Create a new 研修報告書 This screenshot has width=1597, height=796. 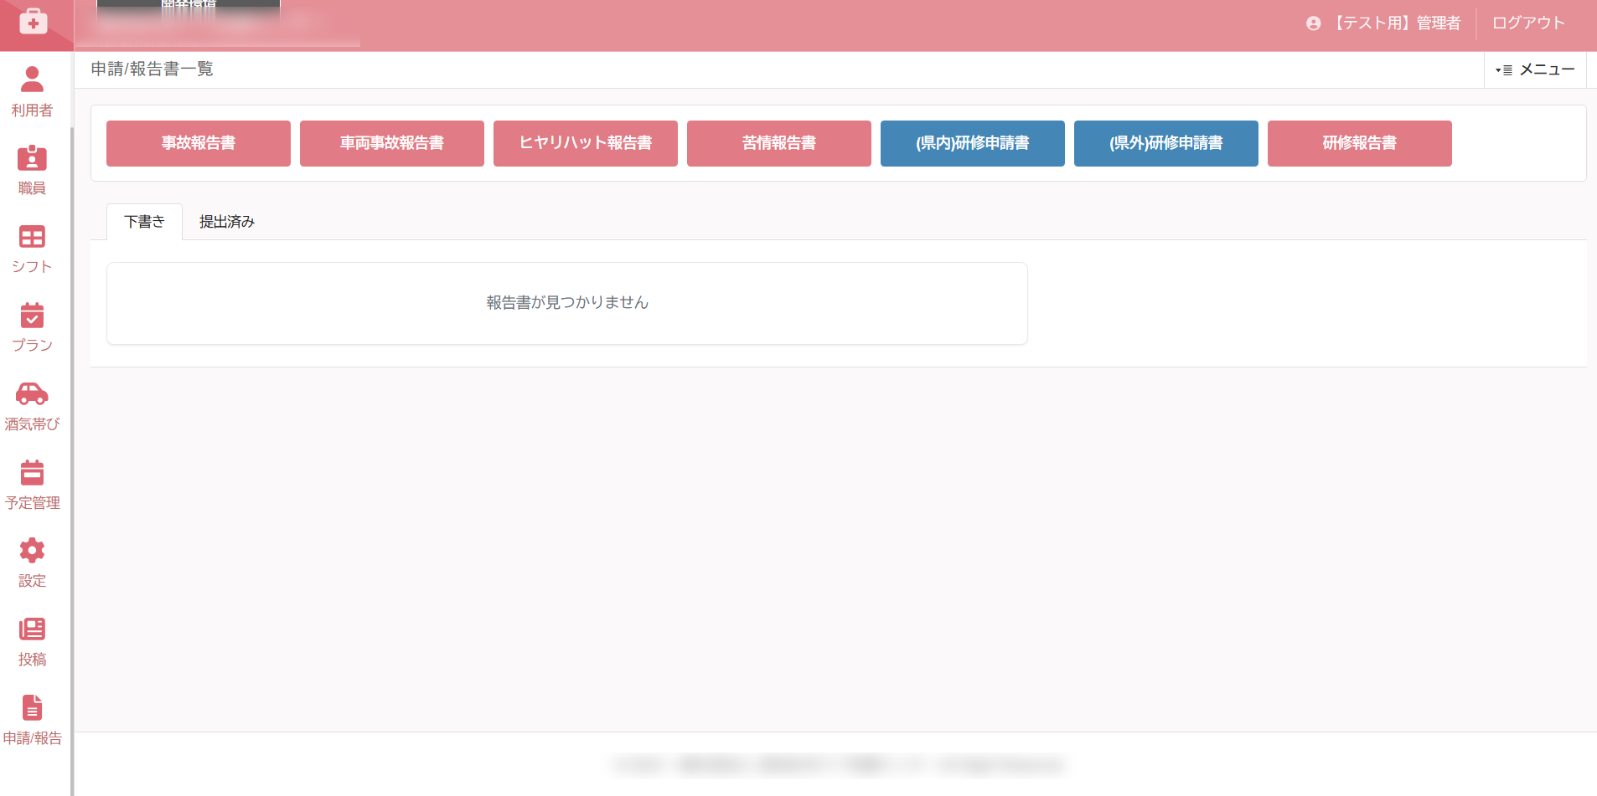click(x=1360, y=143)
